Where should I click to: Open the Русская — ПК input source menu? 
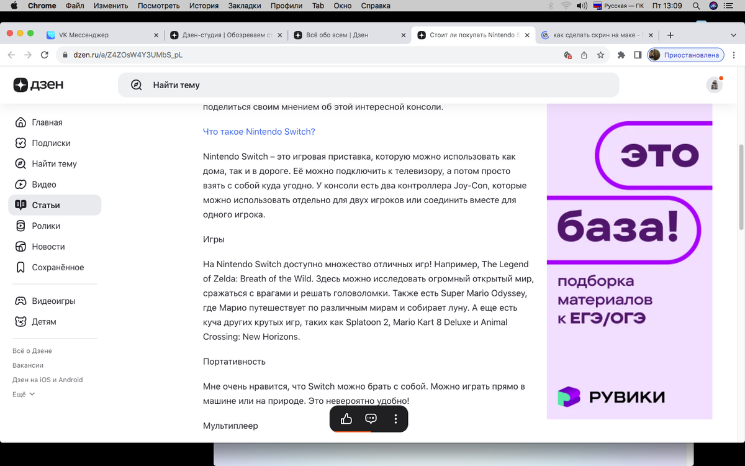pyautogui.click(x=618, y=6)
